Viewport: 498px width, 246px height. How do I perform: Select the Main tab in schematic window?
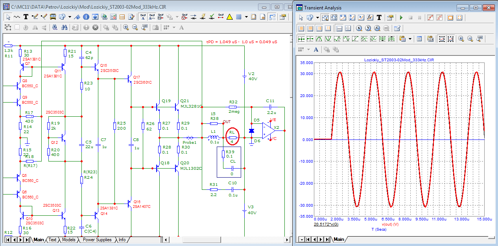tap(39, 239)
